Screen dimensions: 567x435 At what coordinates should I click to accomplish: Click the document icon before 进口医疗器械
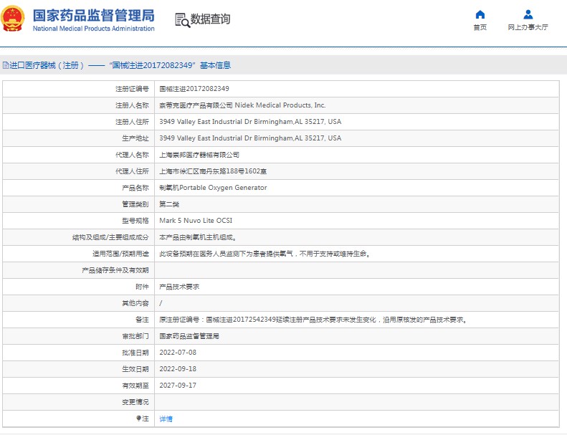[x=5, y=65]
